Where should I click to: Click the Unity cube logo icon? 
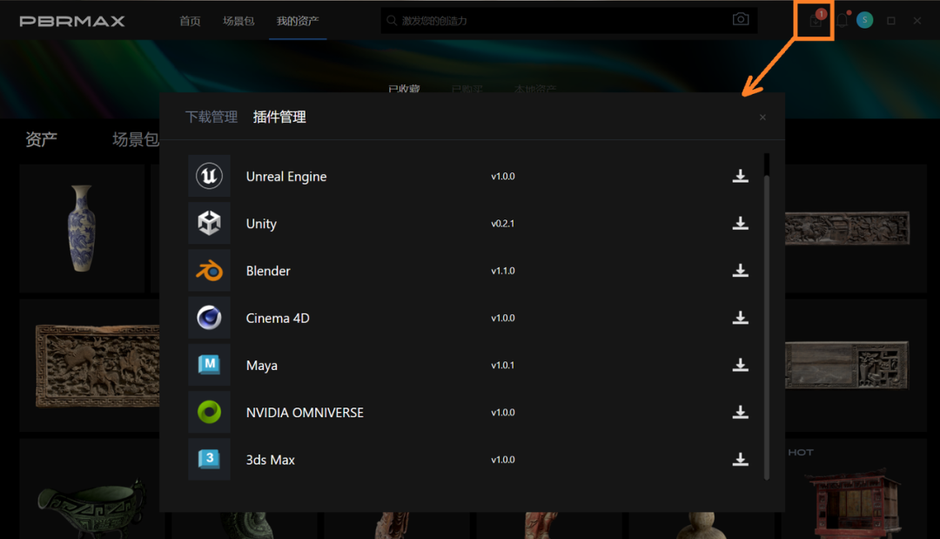[209, 223]
